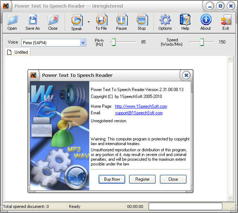Click the Register button

tap(142, 179)
